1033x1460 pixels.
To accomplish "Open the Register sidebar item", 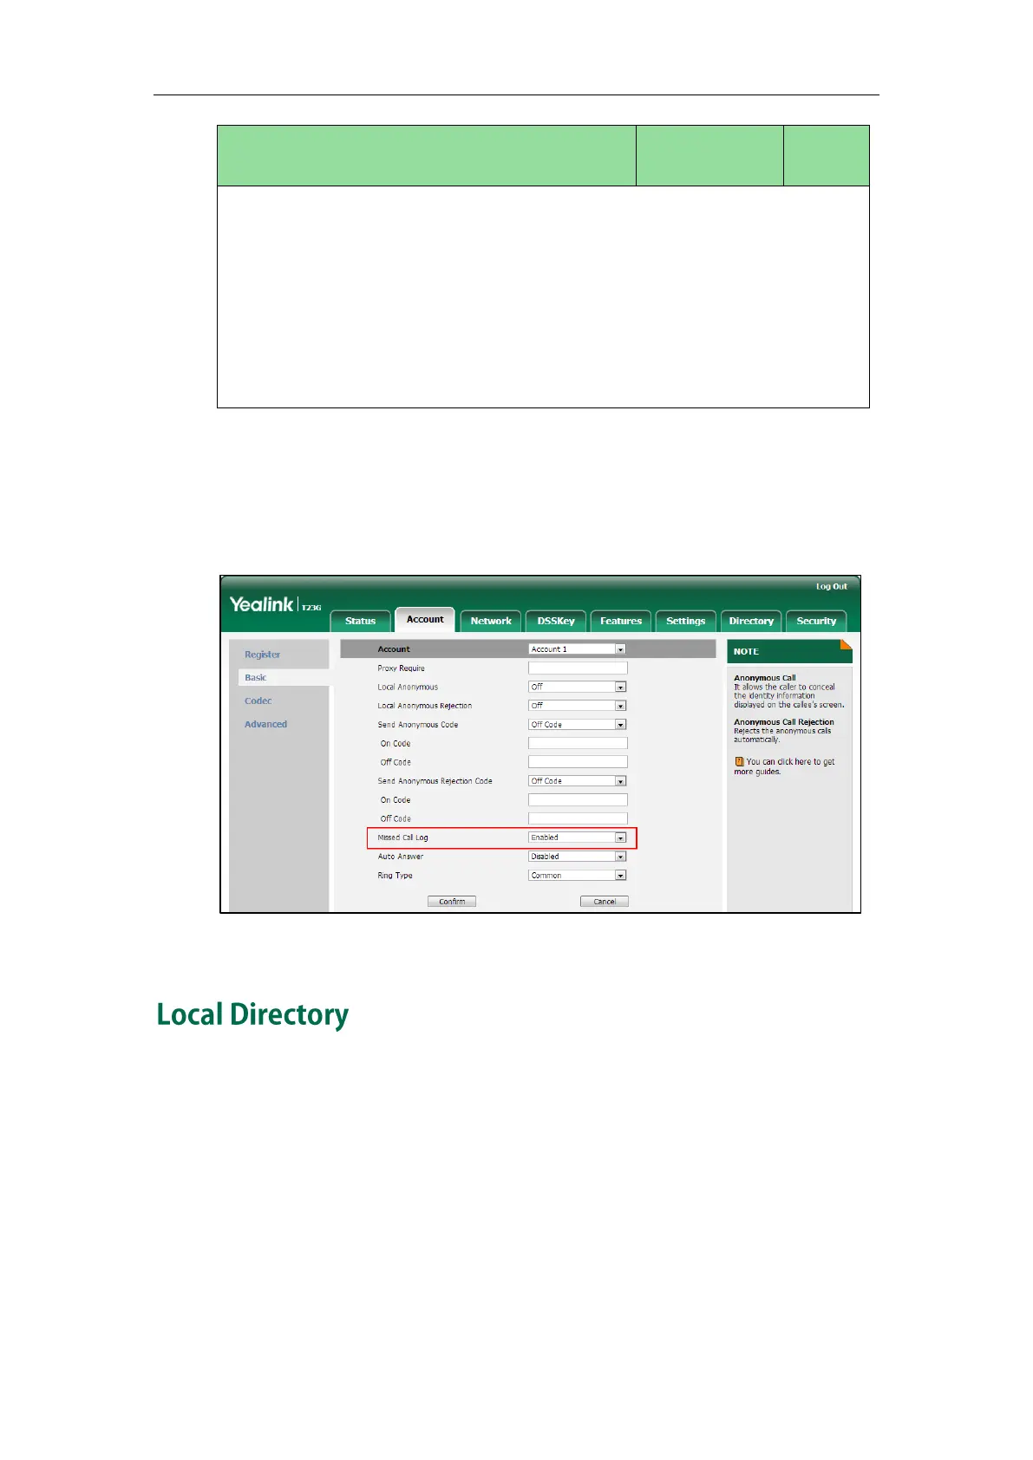I will pyautogui.click(x=262, y=655).
